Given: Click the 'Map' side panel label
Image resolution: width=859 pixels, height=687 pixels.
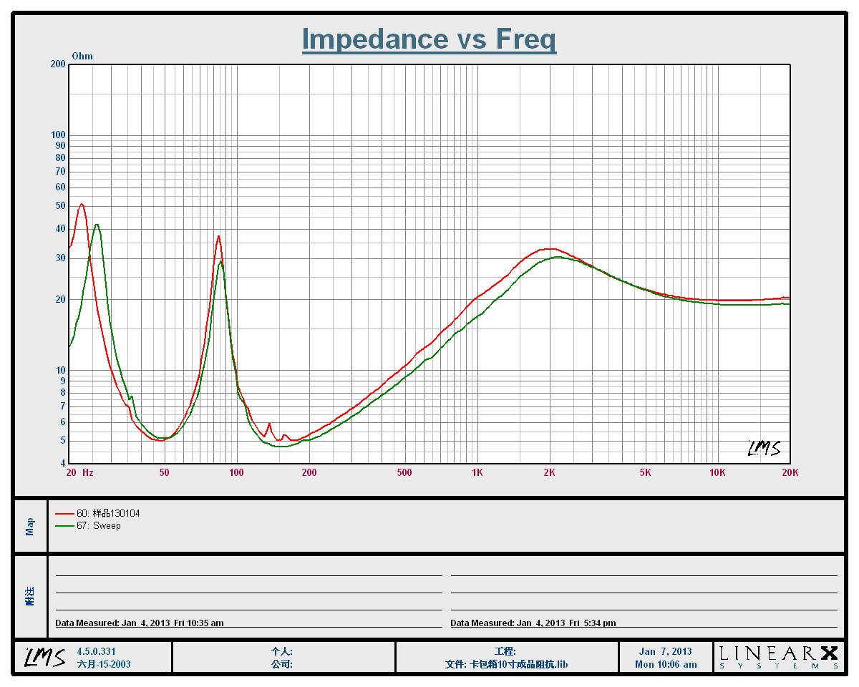Looking at the screenshot, I should (30, 527).
